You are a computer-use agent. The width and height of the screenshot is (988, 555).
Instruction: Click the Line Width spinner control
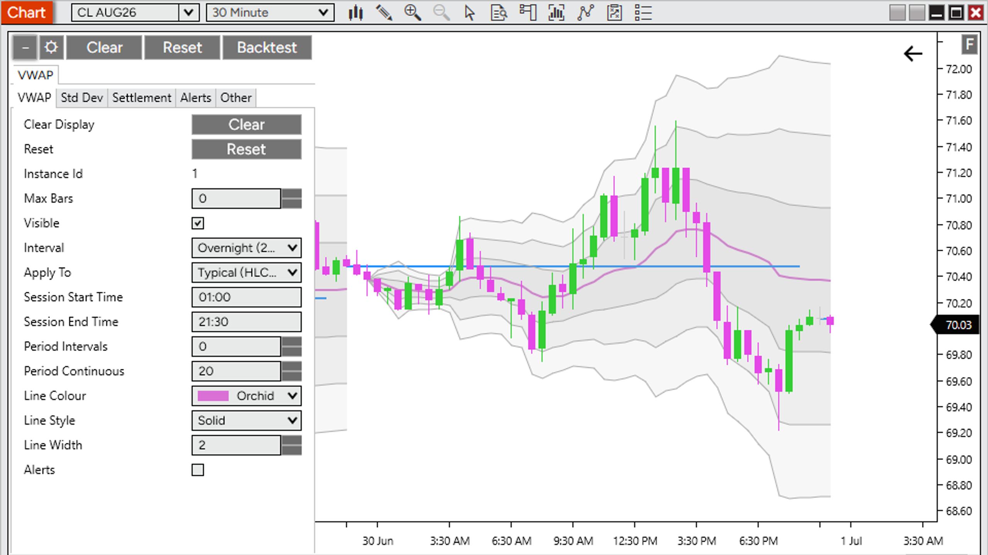point(292,445)
